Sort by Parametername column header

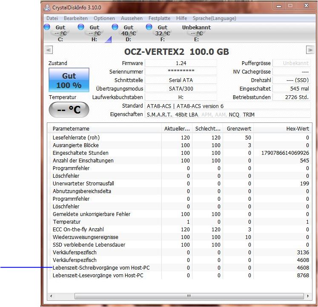pos(105,128)
